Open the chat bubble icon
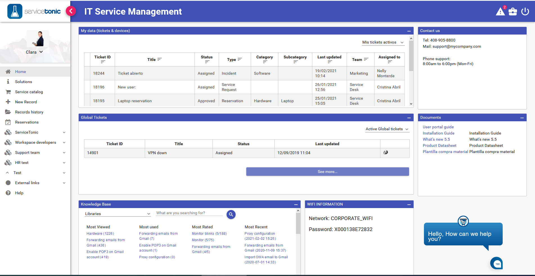The image size is (535, 276). [496, 264]
